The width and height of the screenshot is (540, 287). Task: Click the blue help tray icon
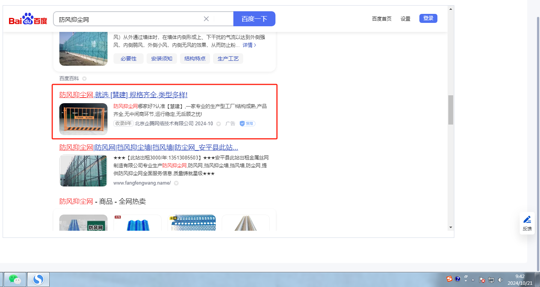pyautogui.click(x=457, y=279)
